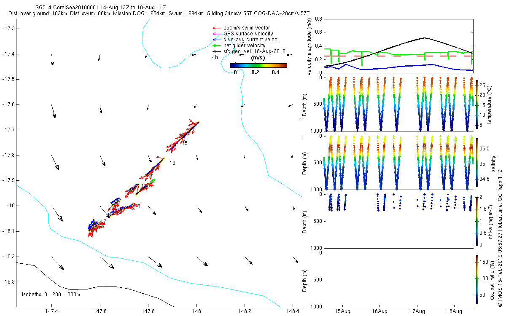The image size is (506, 316).
Task: Click the 4h label under the legend
Action: (215, 57)
